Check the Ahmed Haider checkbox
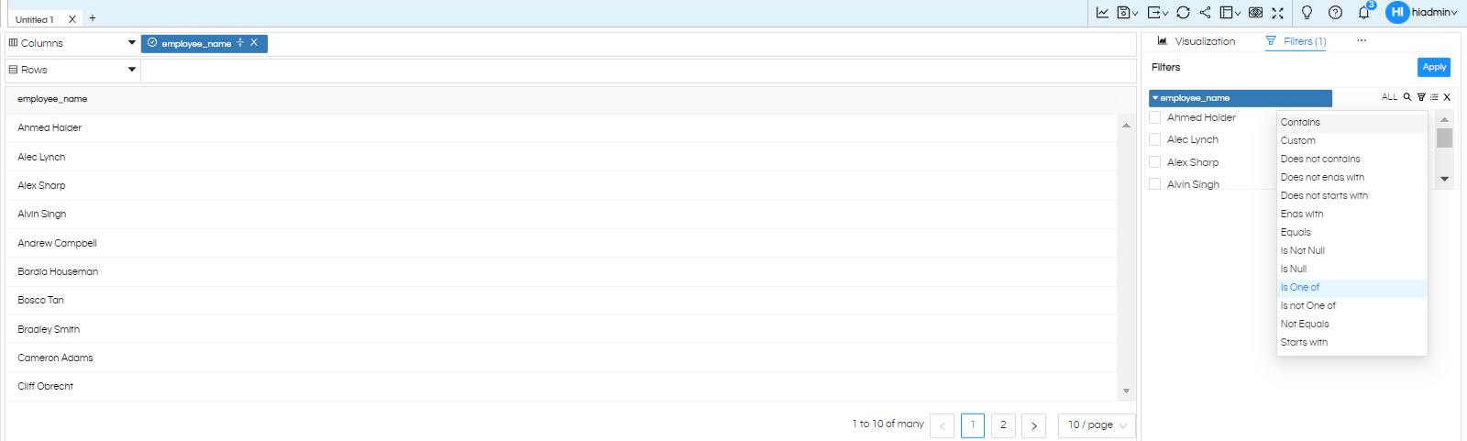Image resolution: width=1467 pixels, height=441 pixels. 1155,117
